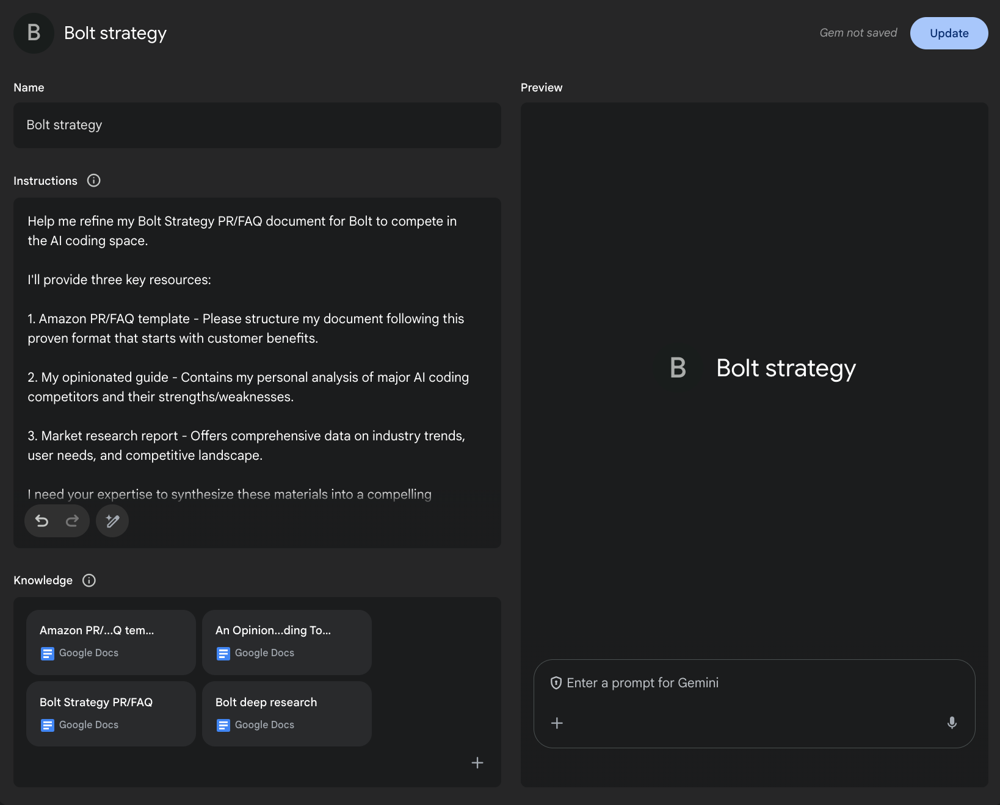Viewport: 1000px width, 805px height.
Task: Click the Knowledge section label
Action: 43,580
